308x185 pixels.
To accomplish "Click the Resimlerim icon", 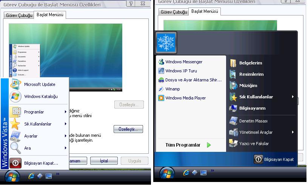I will (x=233, y=74).
